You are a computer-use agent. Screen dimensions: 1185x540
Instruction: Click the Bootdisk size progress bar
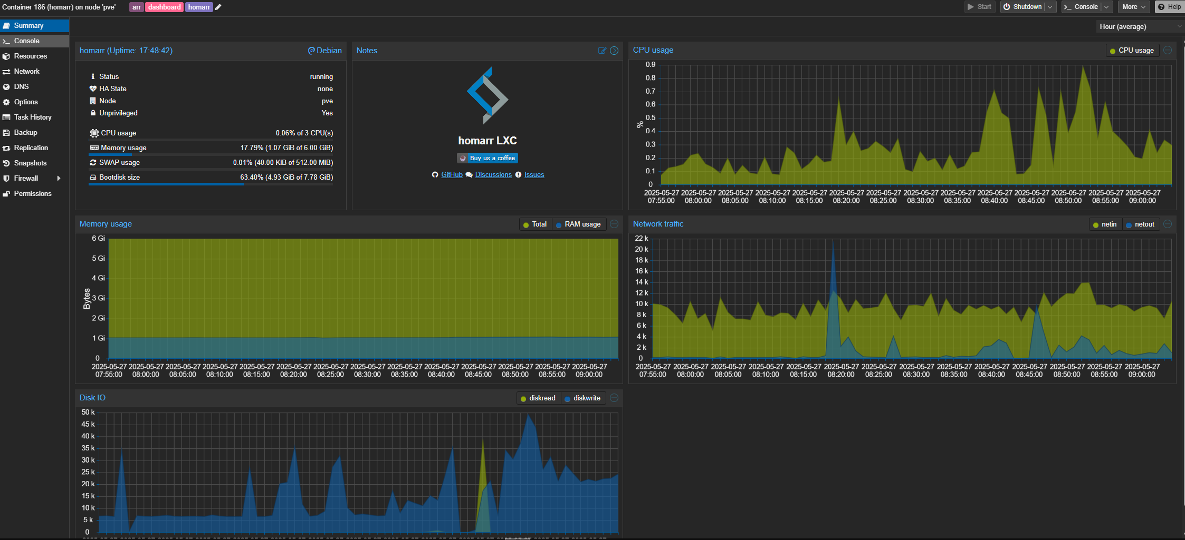click(x=211, y=184)
